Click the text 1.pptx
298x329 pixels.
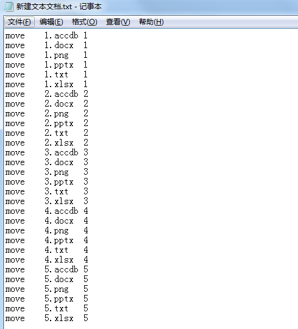point(59,65)
